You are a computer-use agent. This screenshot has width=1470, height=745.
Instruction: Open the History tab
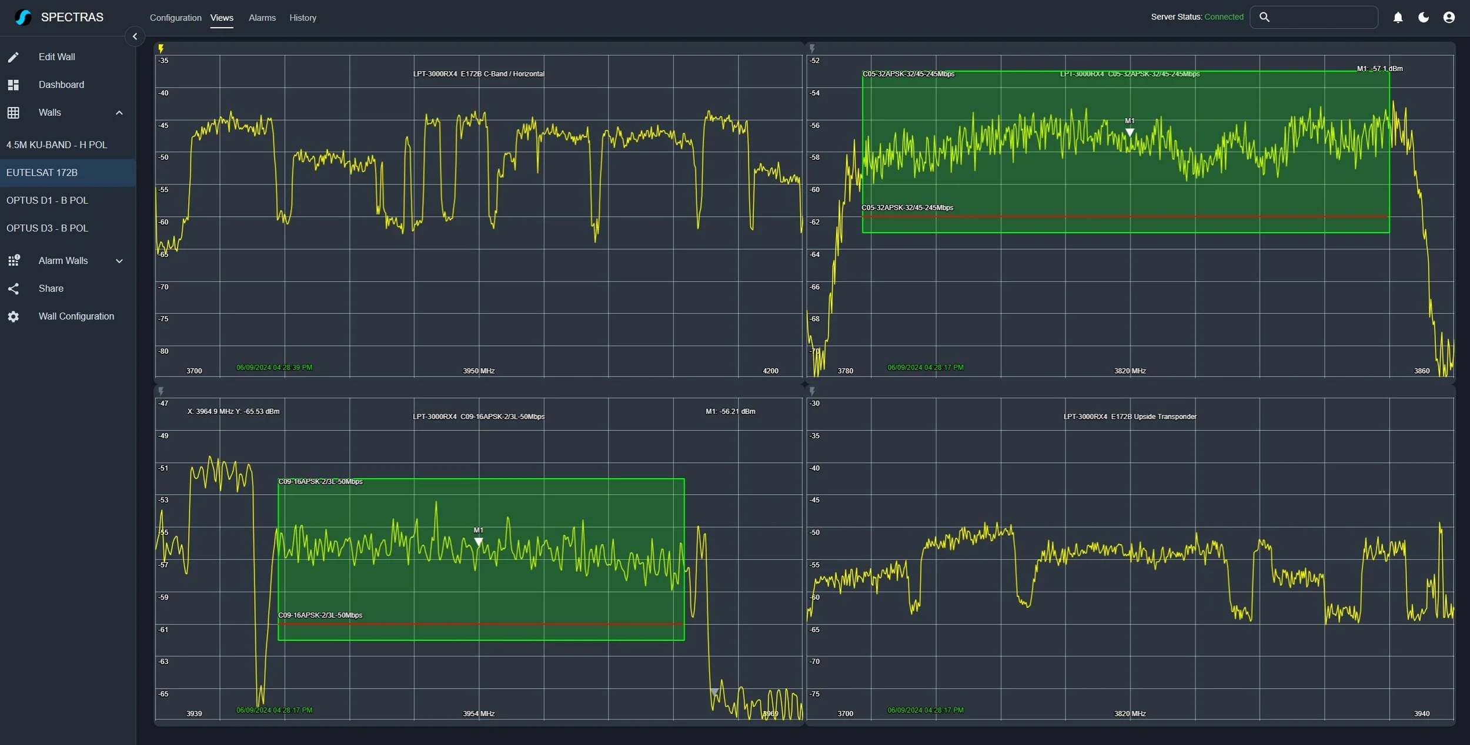pos(303,18)
